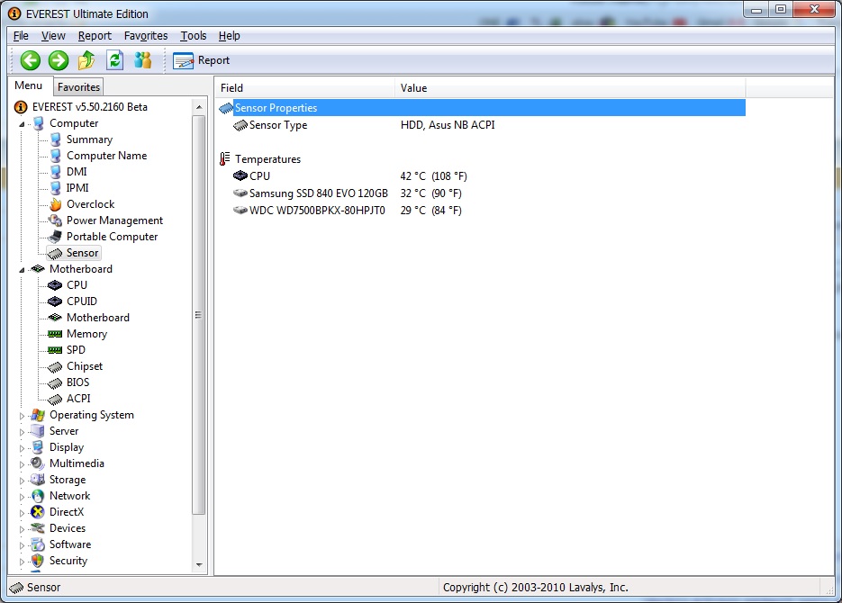Select the Summary tree item

click(x=89, y=139)
